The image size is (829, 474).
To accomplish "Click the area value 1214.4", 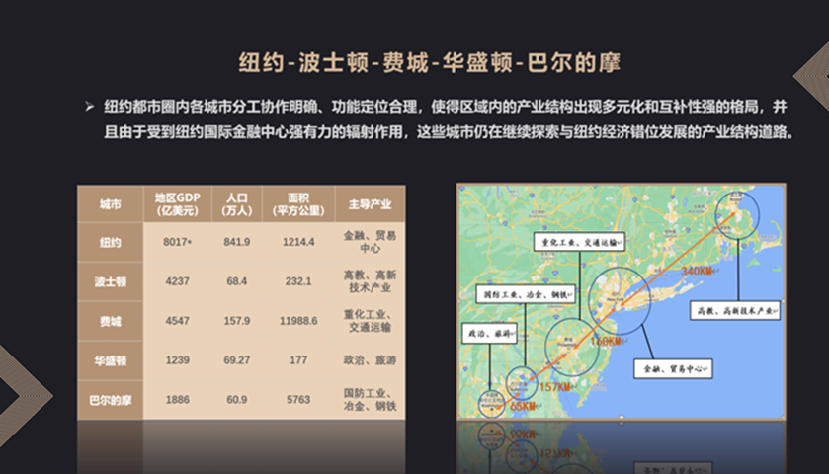I will point(298,242).
